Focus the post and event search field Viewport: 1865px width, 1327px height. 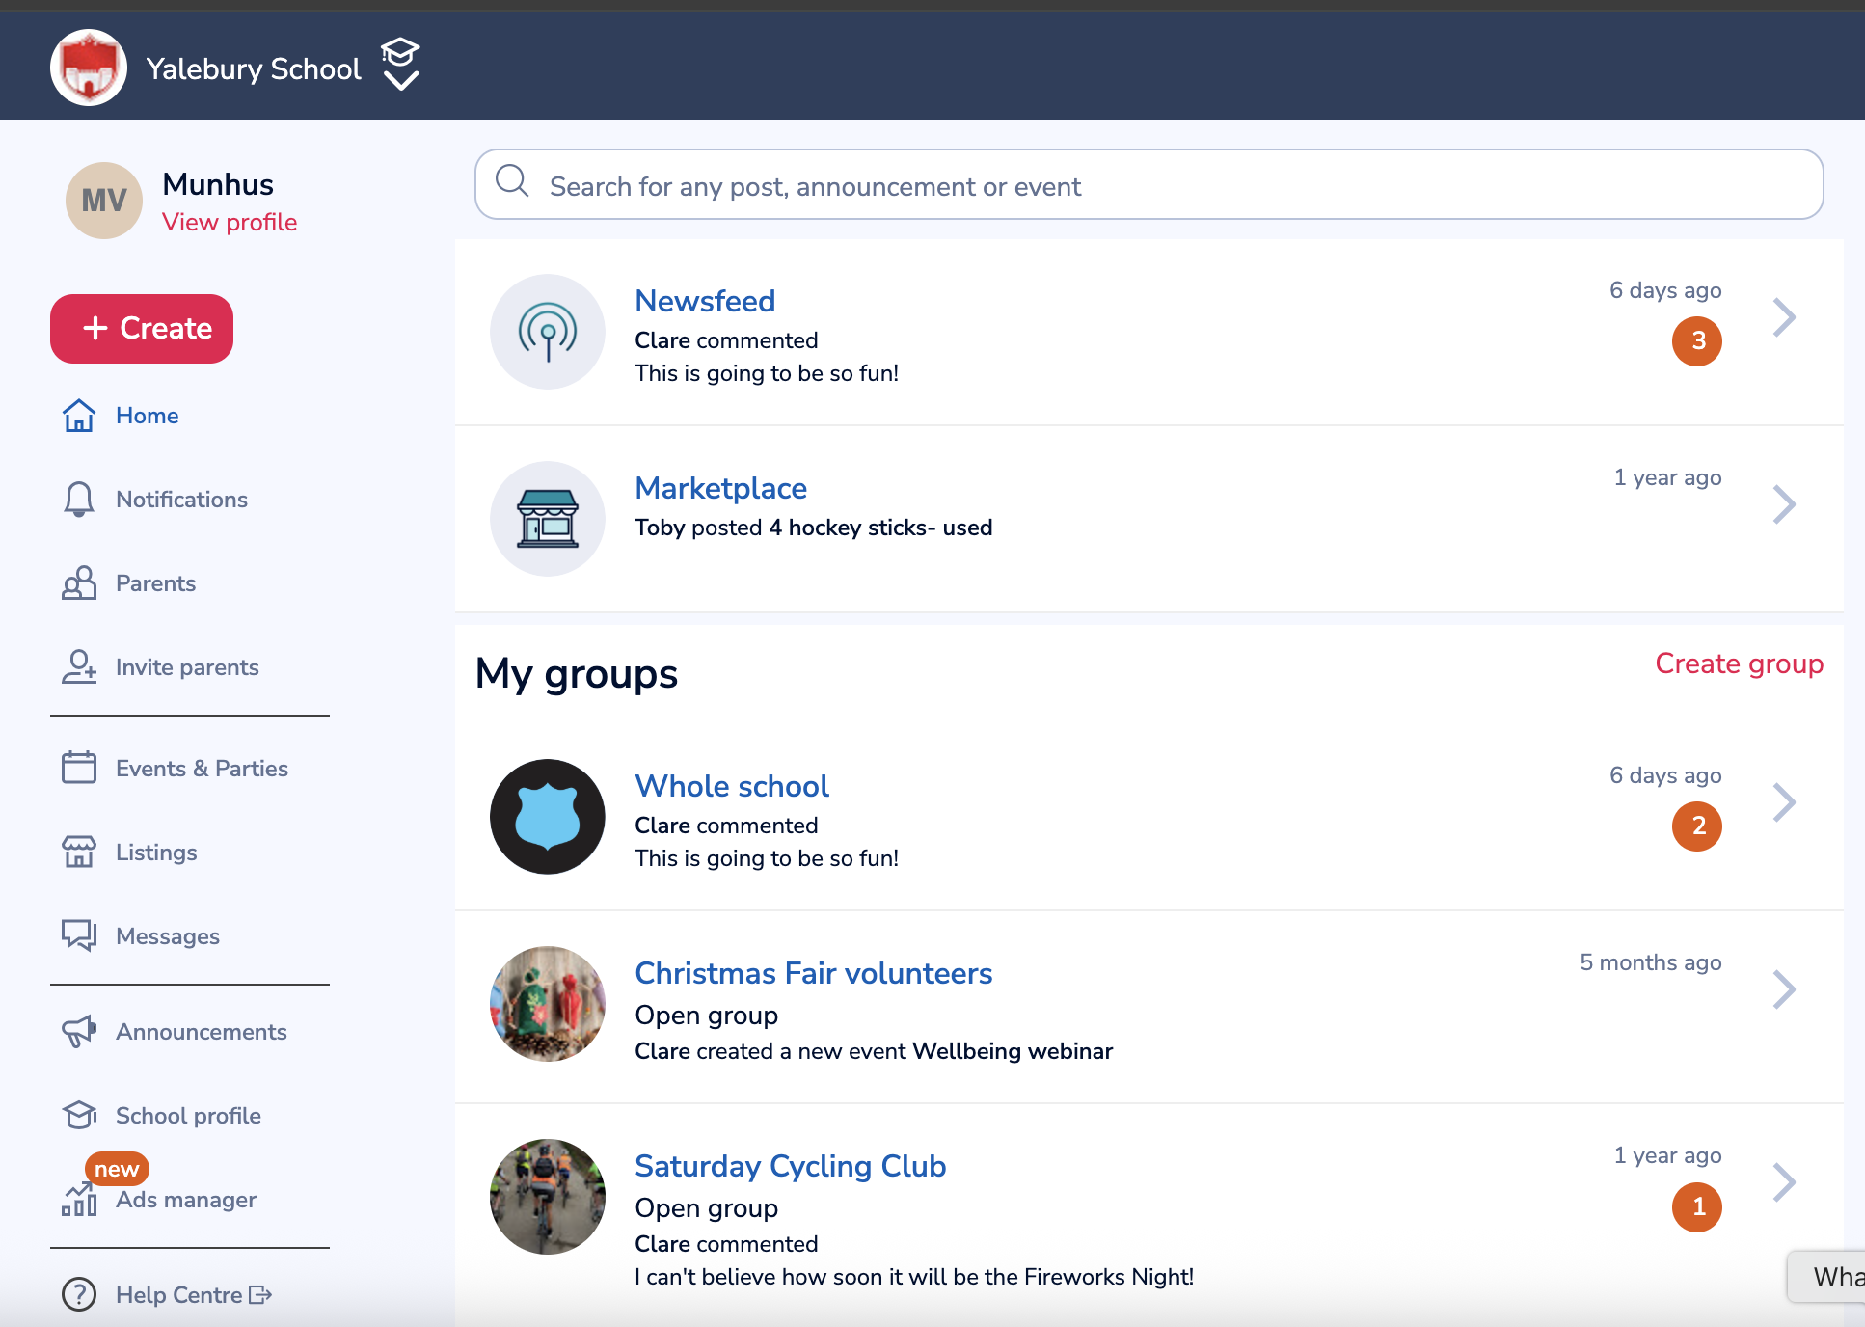pyautogui.click(x=1149, y=184)
